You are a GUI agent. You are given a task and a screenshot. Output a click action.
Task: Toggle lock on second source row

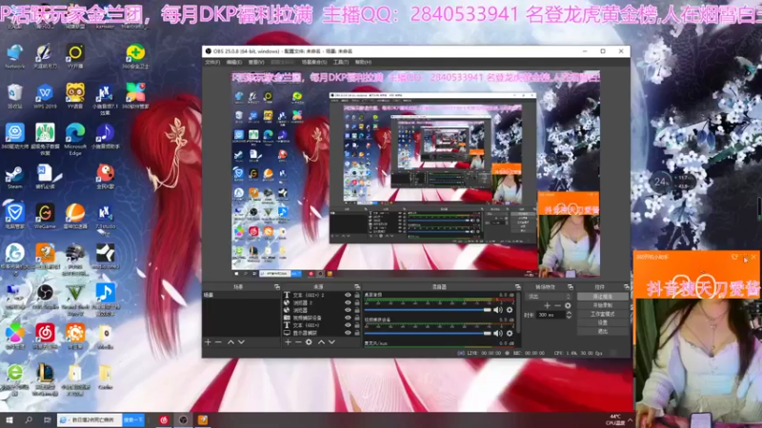coord(357,302)
